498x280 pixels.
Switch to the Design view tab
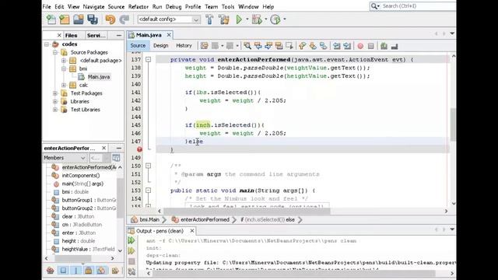pyautogui.click(x=161, y=46)
